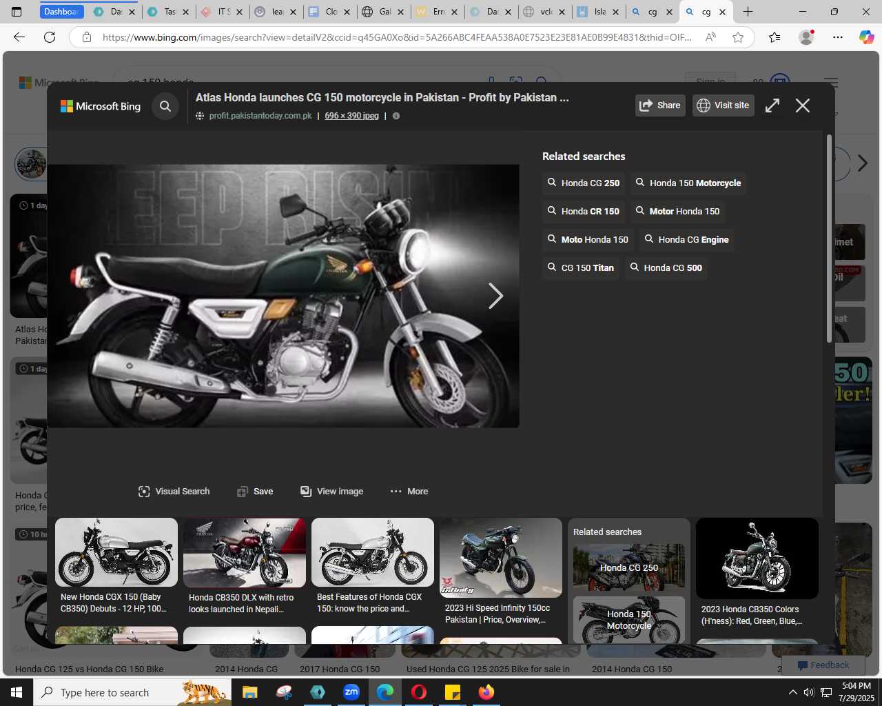Search related Honda CG 250

583,183
